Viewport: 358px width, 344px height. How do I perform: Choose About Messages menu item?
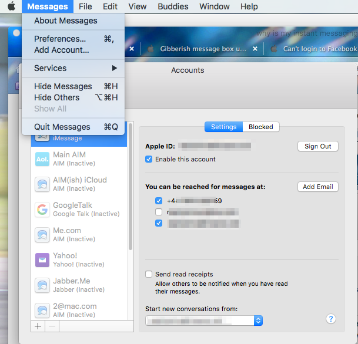coord(73,21)
